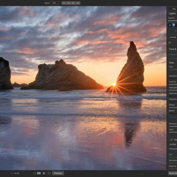Toggle the AI option circle below Blacks
Image resolution: width=177 pixels, height=177 pixels.
pos(170,117)
